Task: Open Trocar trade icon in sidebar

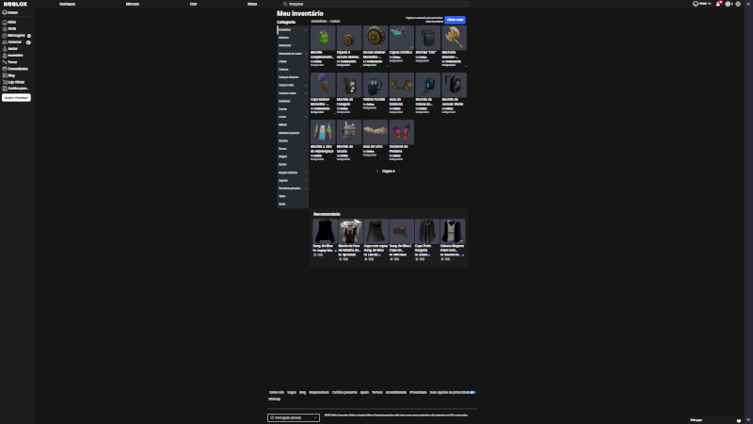Action: point(5,62)
